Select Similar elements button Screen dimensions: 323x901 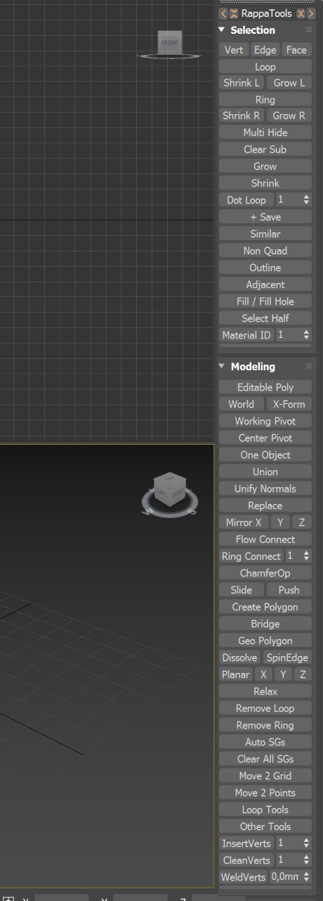tap(265, 234)
